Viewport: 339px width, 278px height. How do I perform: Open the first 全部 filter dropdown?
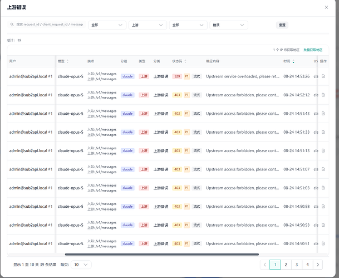click(x=107, y=25)
